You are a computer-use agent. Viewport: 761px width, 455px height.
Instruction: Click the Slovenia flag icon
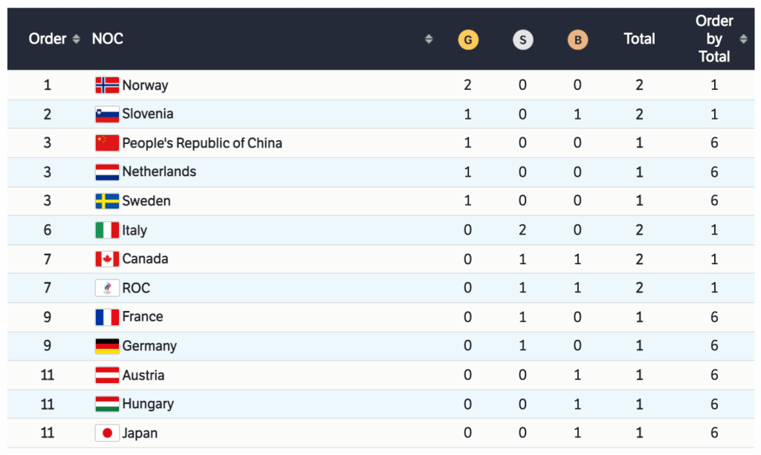[x=107, y=114]
